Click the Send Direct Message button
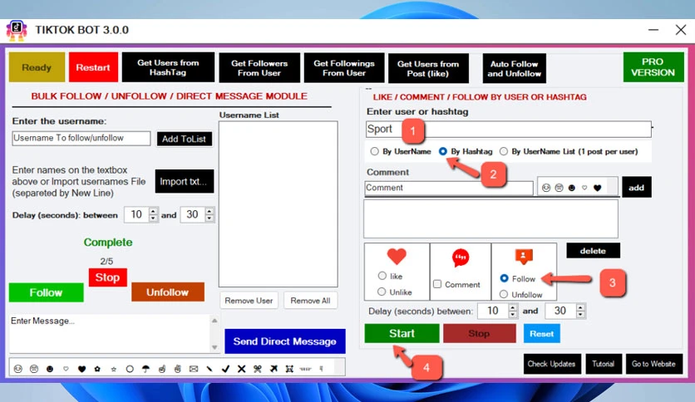This screenshot has width=695, height=402. point(284,341)
